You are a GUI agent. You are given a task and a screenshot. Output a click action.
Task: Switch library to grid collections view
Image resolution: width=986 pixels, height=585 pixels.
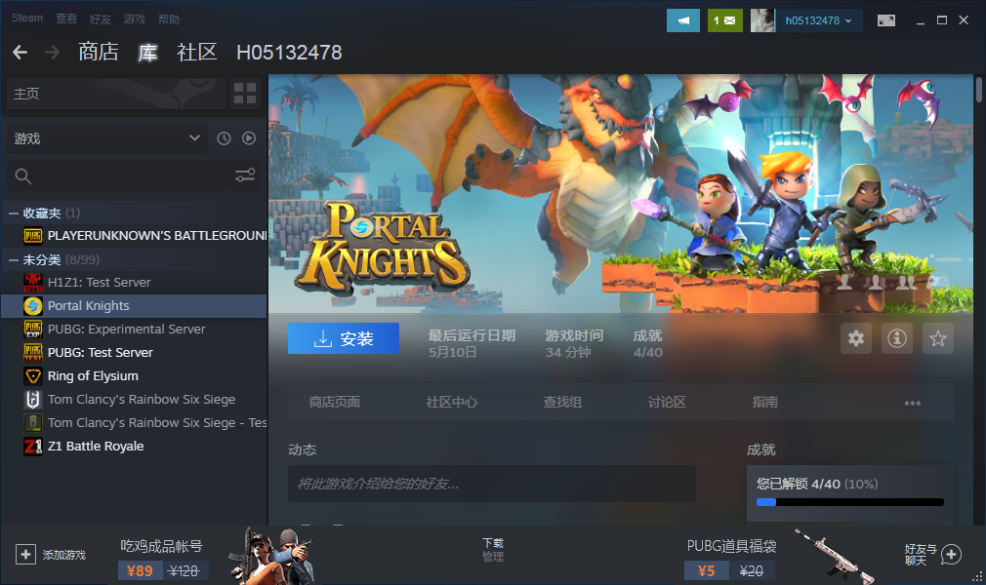pos(245,94)
